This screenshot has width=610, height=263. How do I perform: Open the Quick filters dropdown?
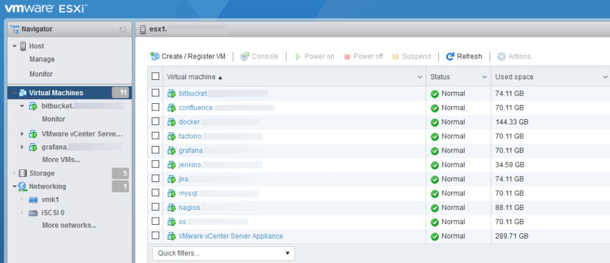(x=224, y=253)
